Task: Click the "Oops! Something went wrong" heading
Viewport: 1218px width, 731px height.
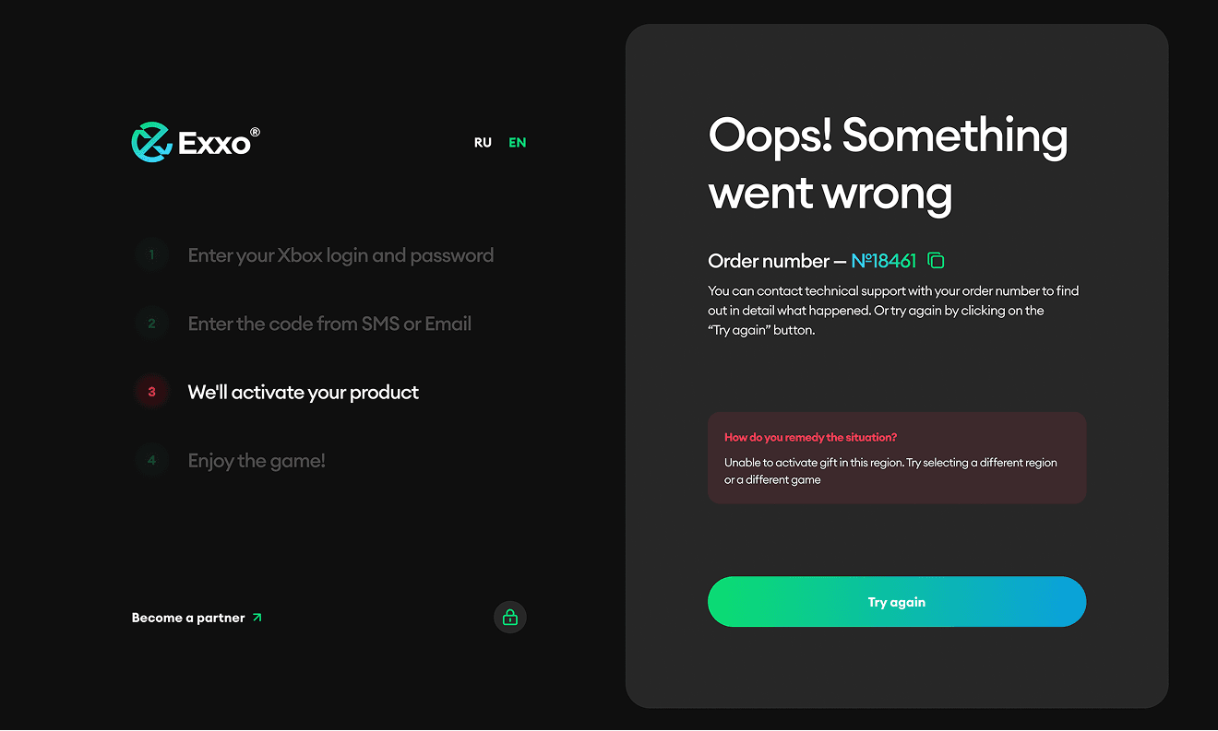Action: 888,164
